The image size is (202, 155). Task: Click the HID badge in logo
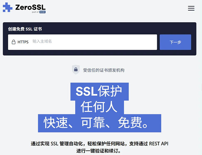click(42, 12)
